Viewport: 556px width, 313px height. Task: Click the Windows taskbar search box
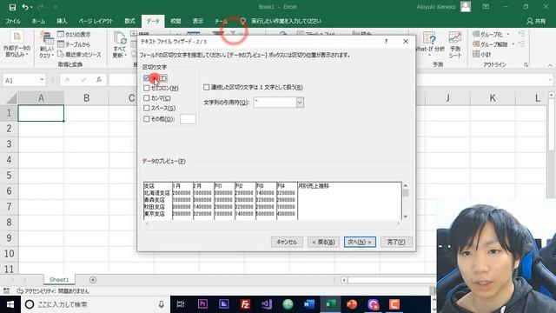point(96,304)
